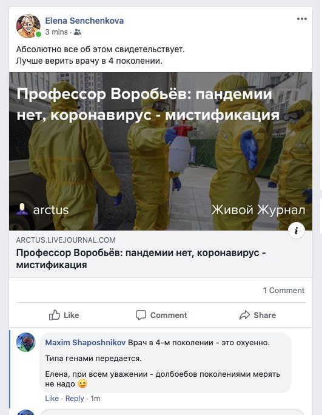Click Maxim Shaposhnikov's comment avatar
The image size is (322, 415).
(x=26, y=342)
